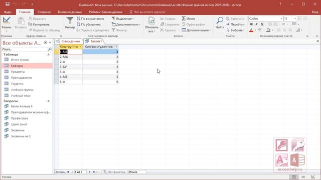The image size is (321, 180).
Task: Toggle italic К formatting
Action: (256, 24)
